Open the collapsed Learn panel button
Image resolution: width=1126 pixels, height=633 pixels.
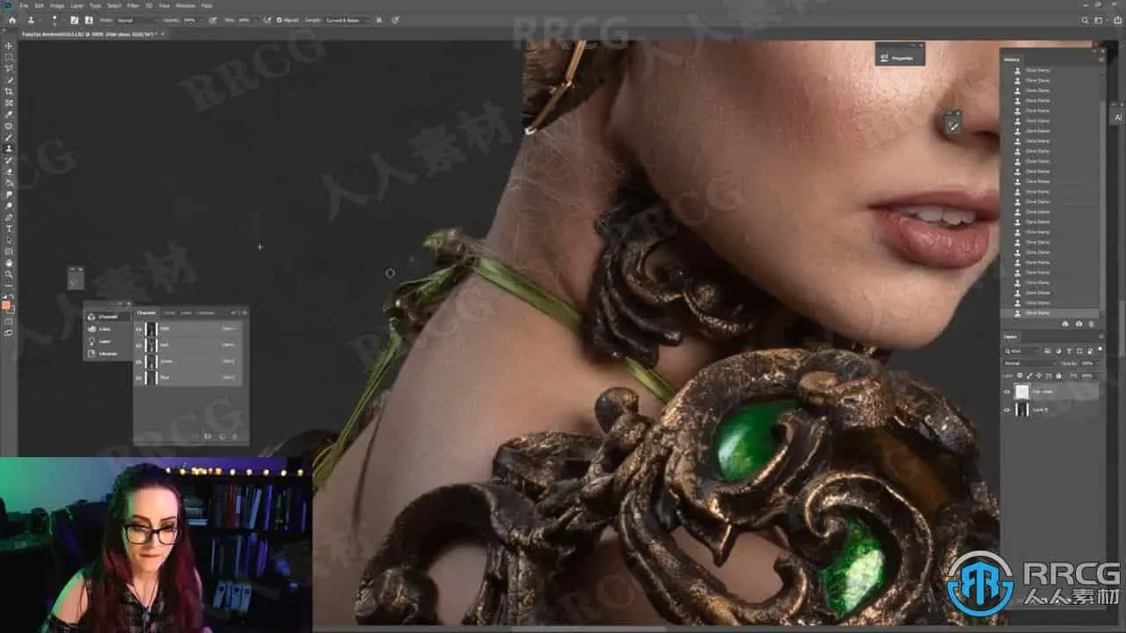106,341
